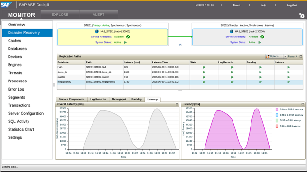Viewport: 307px width, 172px height.
Task: Click the HA1_SITE01 globe icon
Action: (97, 31)
